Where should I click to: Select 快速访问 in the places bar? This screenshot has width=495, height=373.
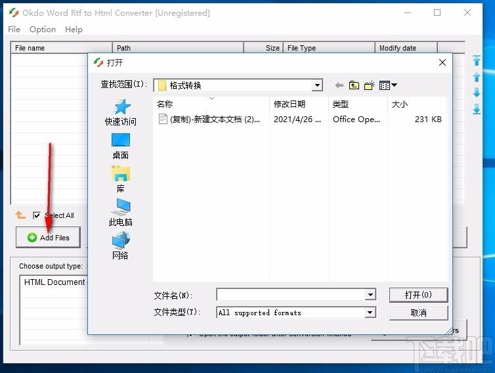[x=121, y=112]
